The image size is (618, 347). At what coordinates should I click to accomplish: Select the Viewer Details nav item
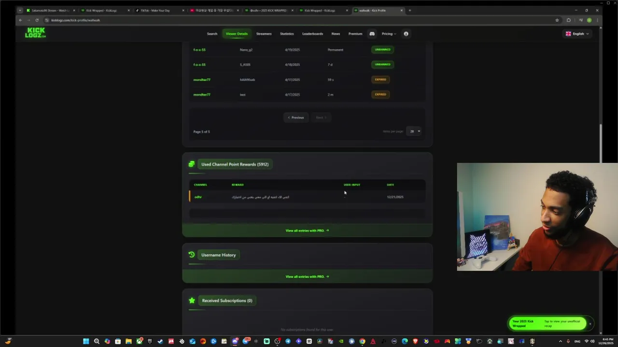point(237,34)
